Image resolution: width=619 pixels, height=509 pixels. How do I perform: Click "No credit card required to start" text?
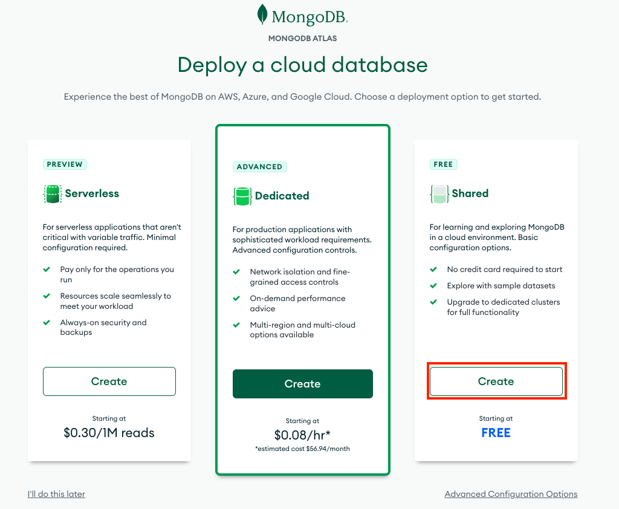click(x=505, y=269)
